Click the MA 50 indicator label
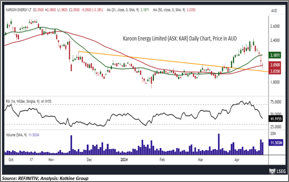This screenshot has height=182, width=289. (169, 10)
